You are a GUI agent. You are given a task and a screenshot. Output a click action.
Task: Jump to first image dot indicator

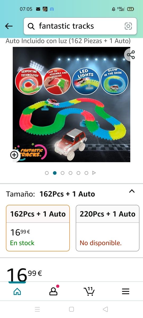click(47, 173)
